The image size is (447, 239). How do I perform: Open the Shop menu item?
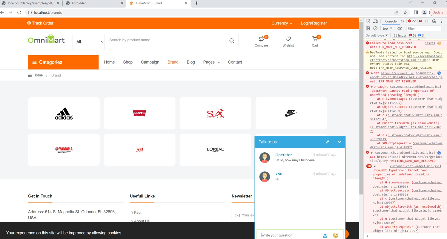[x=128, y=62]
